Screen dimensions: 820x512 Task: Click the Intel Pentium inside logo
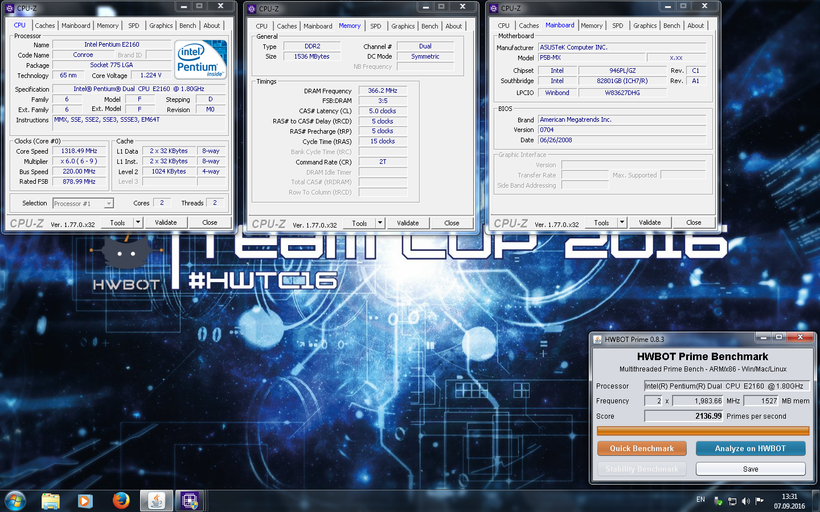(x=200, y=59)
